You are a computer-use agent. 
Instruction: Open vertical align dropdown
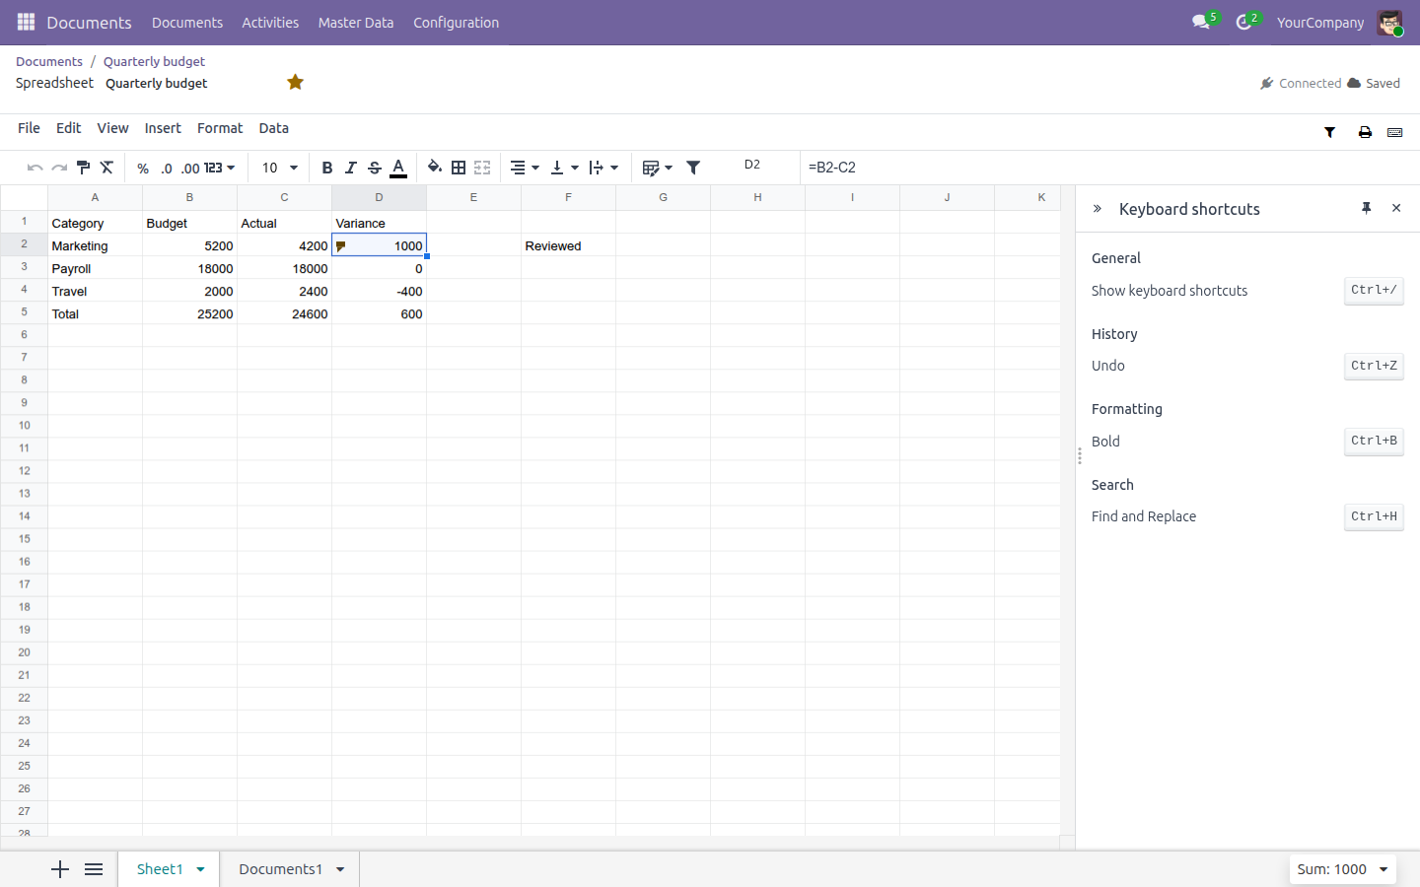pyautogui.click(x=564, y=168)
